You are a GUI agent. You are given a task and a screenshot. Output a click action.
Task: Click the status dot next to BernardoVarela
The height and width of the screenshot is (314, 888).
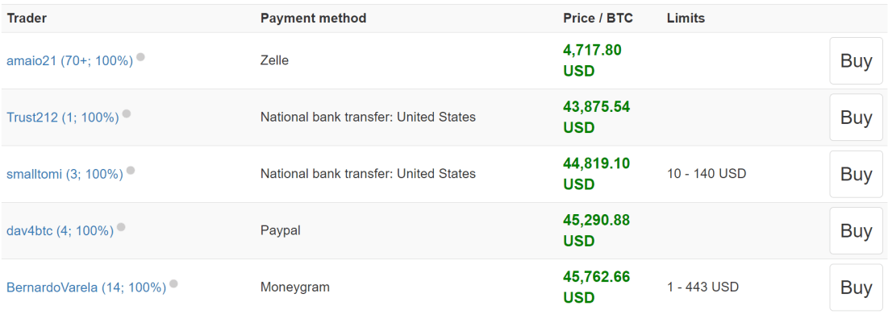[173, 283]
